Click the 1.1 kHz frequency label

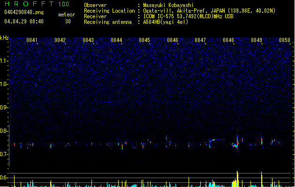(4, 61)
